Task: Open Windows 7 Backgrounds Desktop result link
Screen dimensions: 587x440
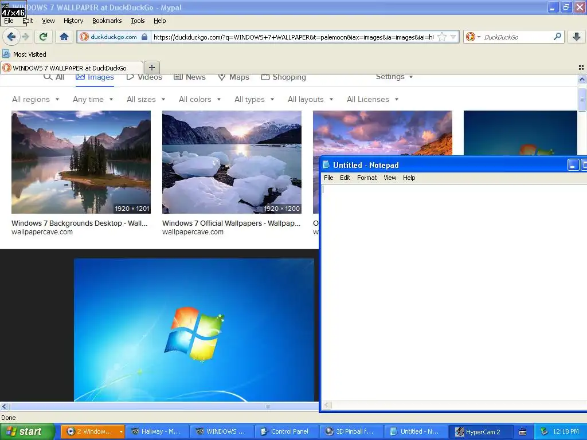Action: tap(79, 223)
